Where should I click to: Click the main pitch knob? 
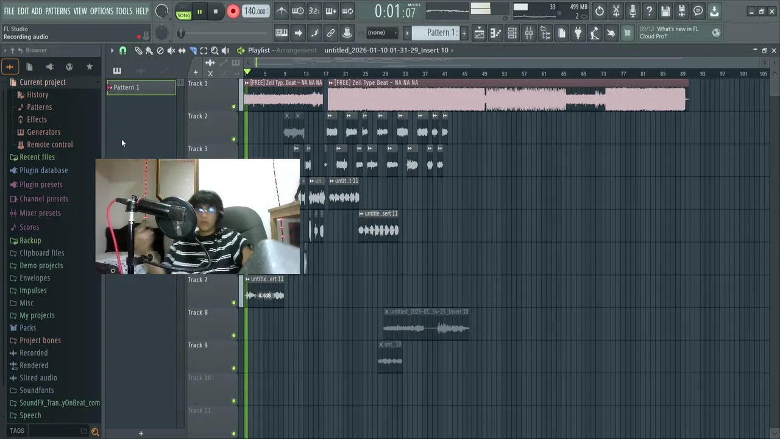tap(161, 33)
